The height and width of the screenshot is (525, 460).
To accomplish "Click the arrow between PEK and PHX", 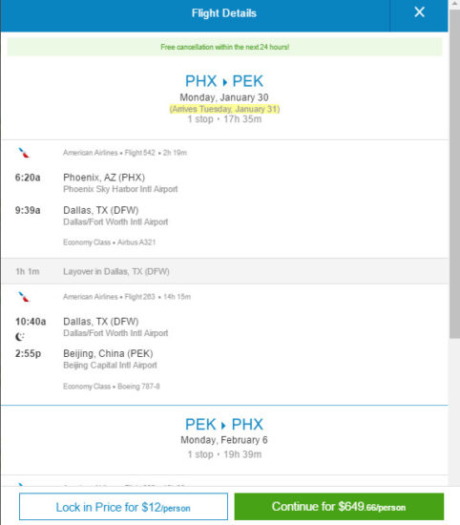I will (223, 426).
